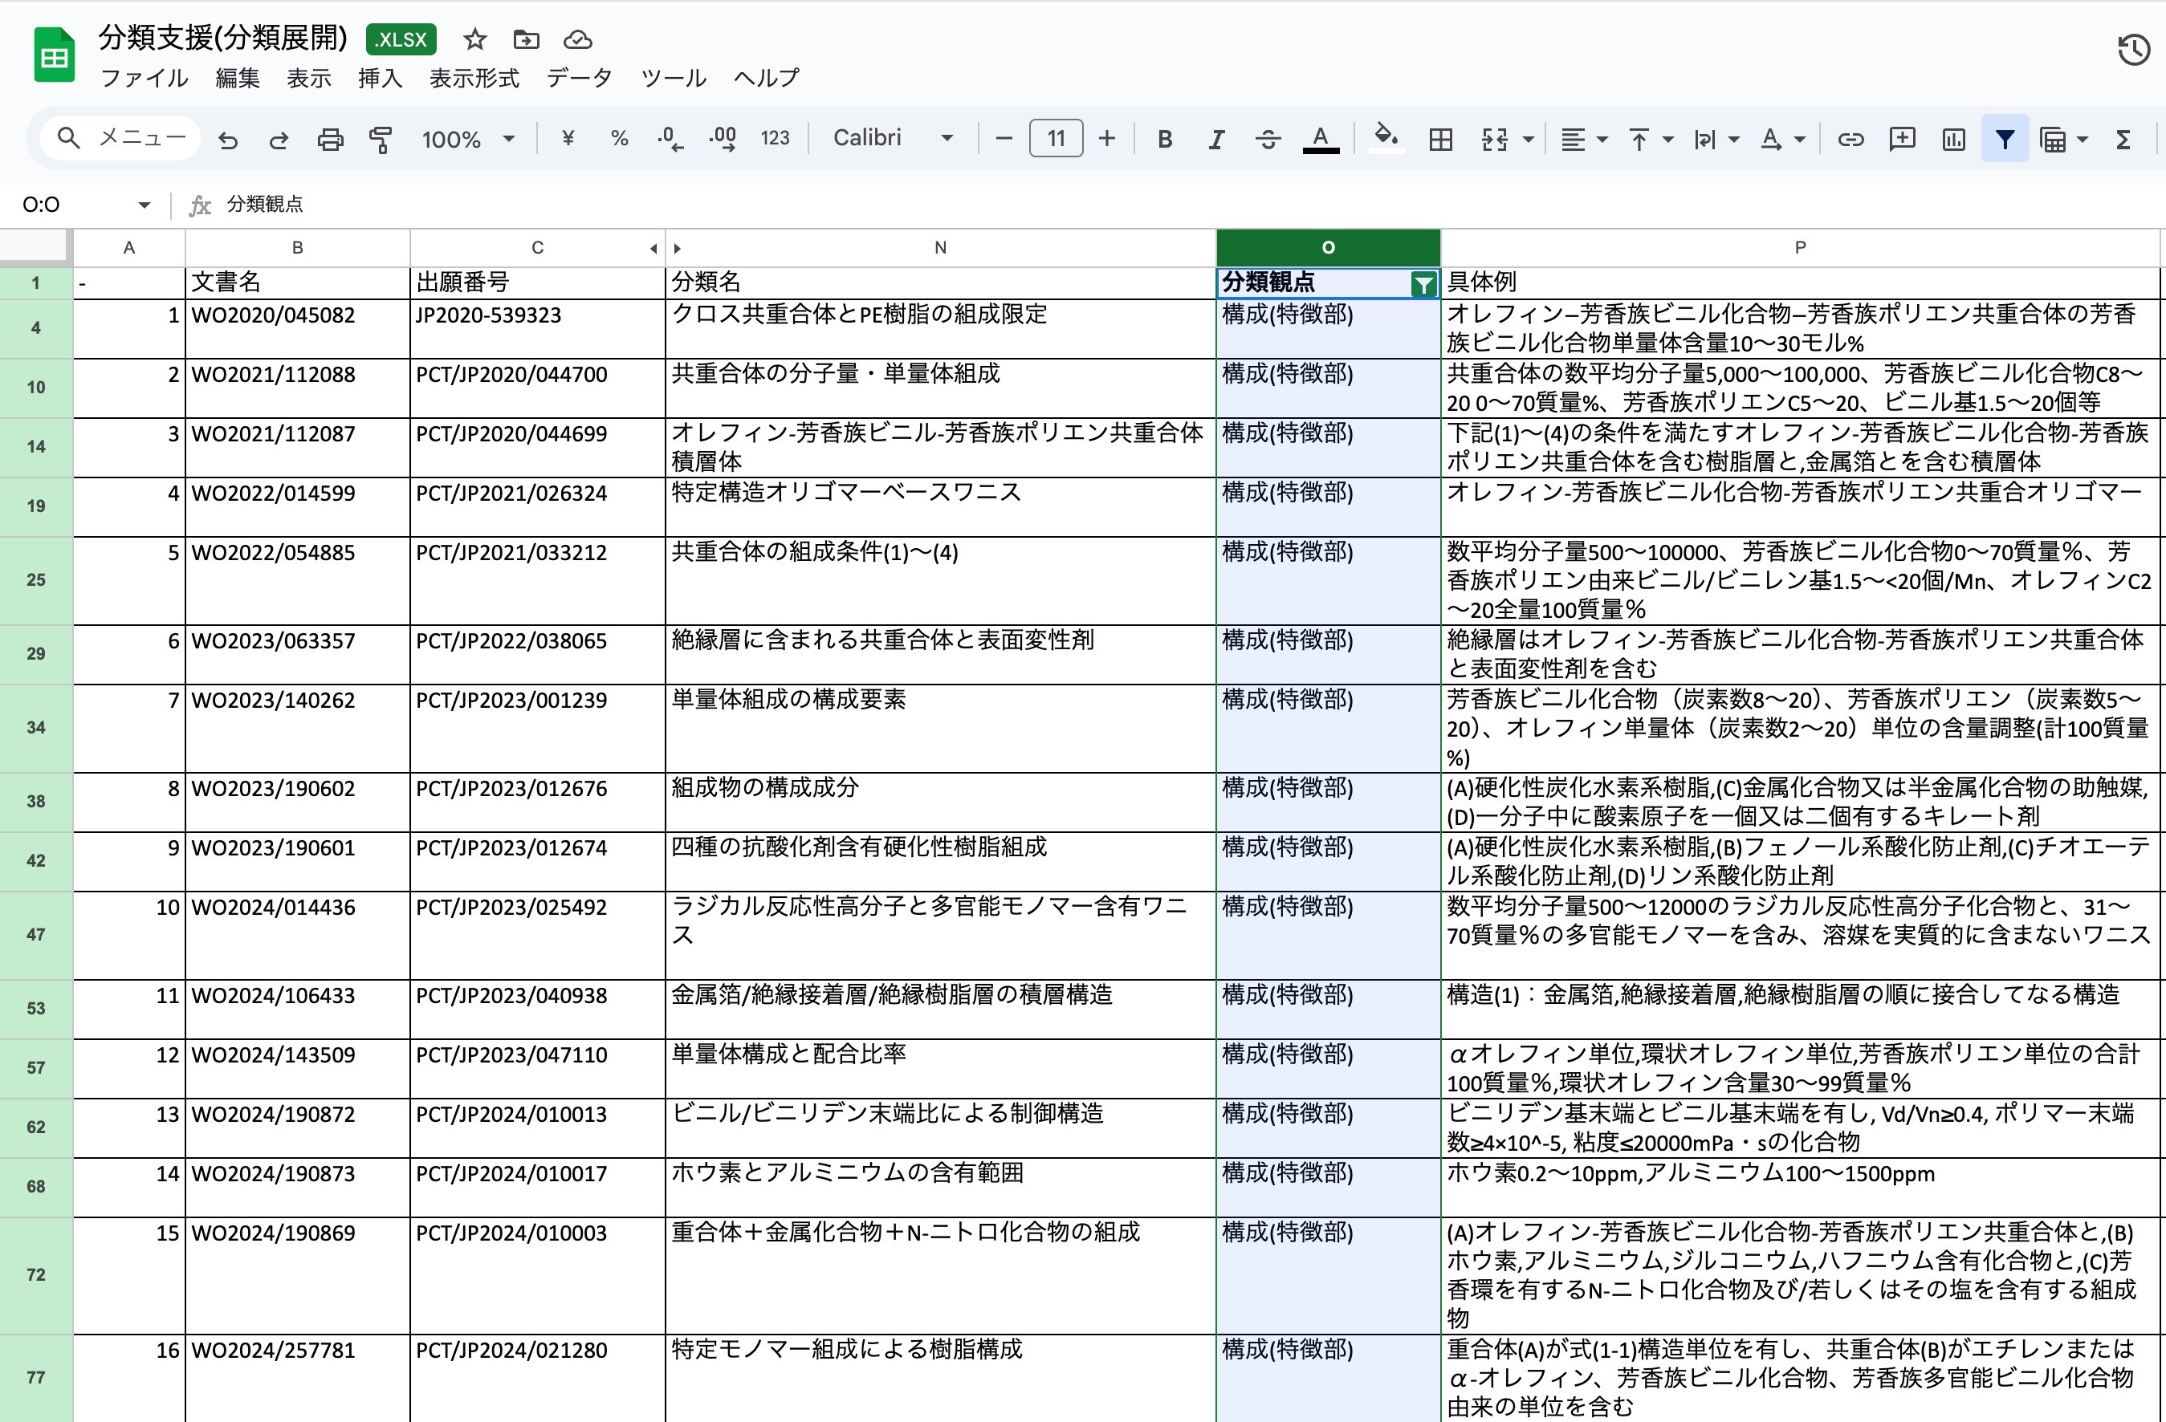This screenshot has width=2166, height=1422.
Task: Increase decimal places
Action: [x=723, y=138]
